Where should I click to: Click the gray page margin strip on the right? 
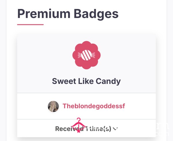(170, 70)
